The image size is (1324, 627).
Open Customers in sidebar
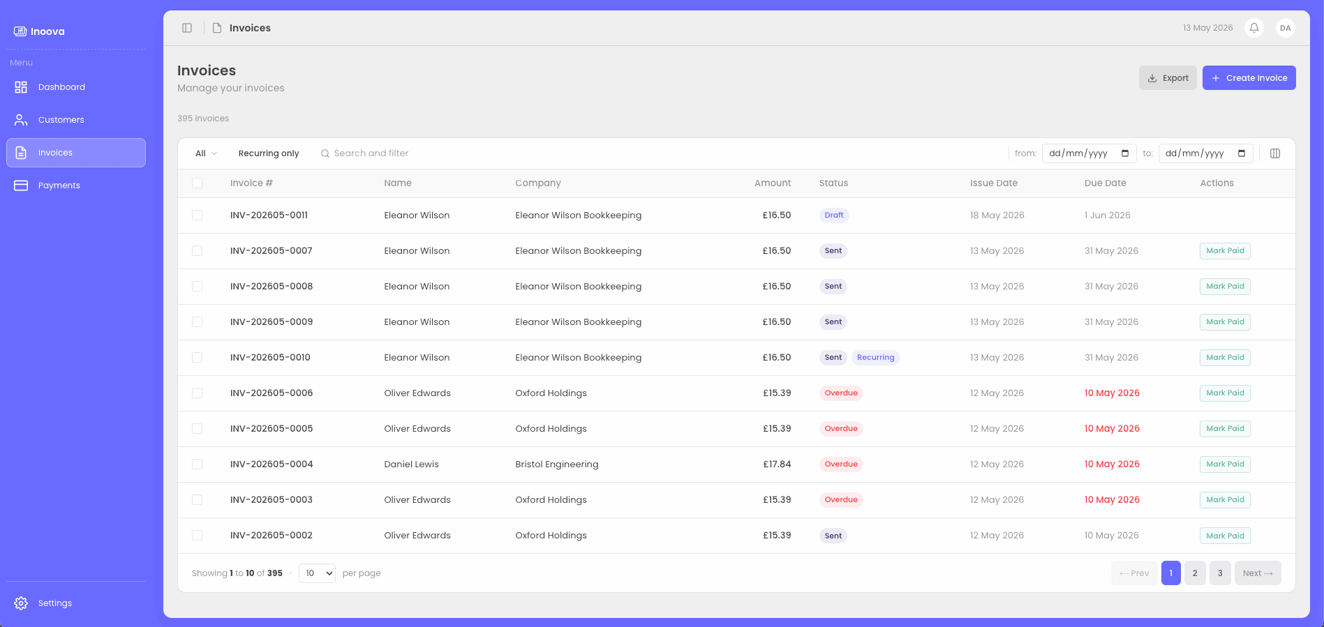tap(76, 120)
